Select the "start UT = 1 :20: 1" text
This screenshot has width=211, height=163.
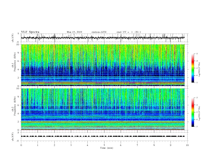[129, 32]
